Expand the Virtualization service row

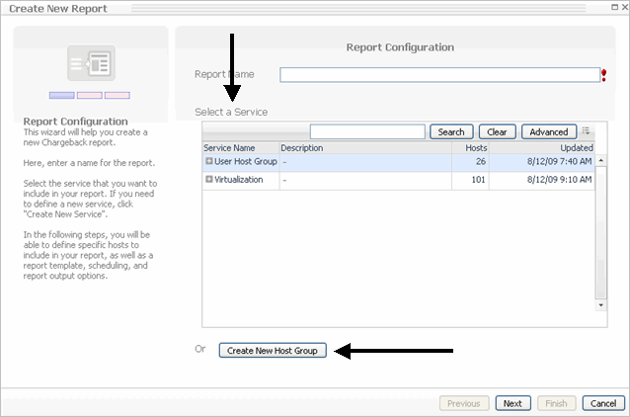209,180
